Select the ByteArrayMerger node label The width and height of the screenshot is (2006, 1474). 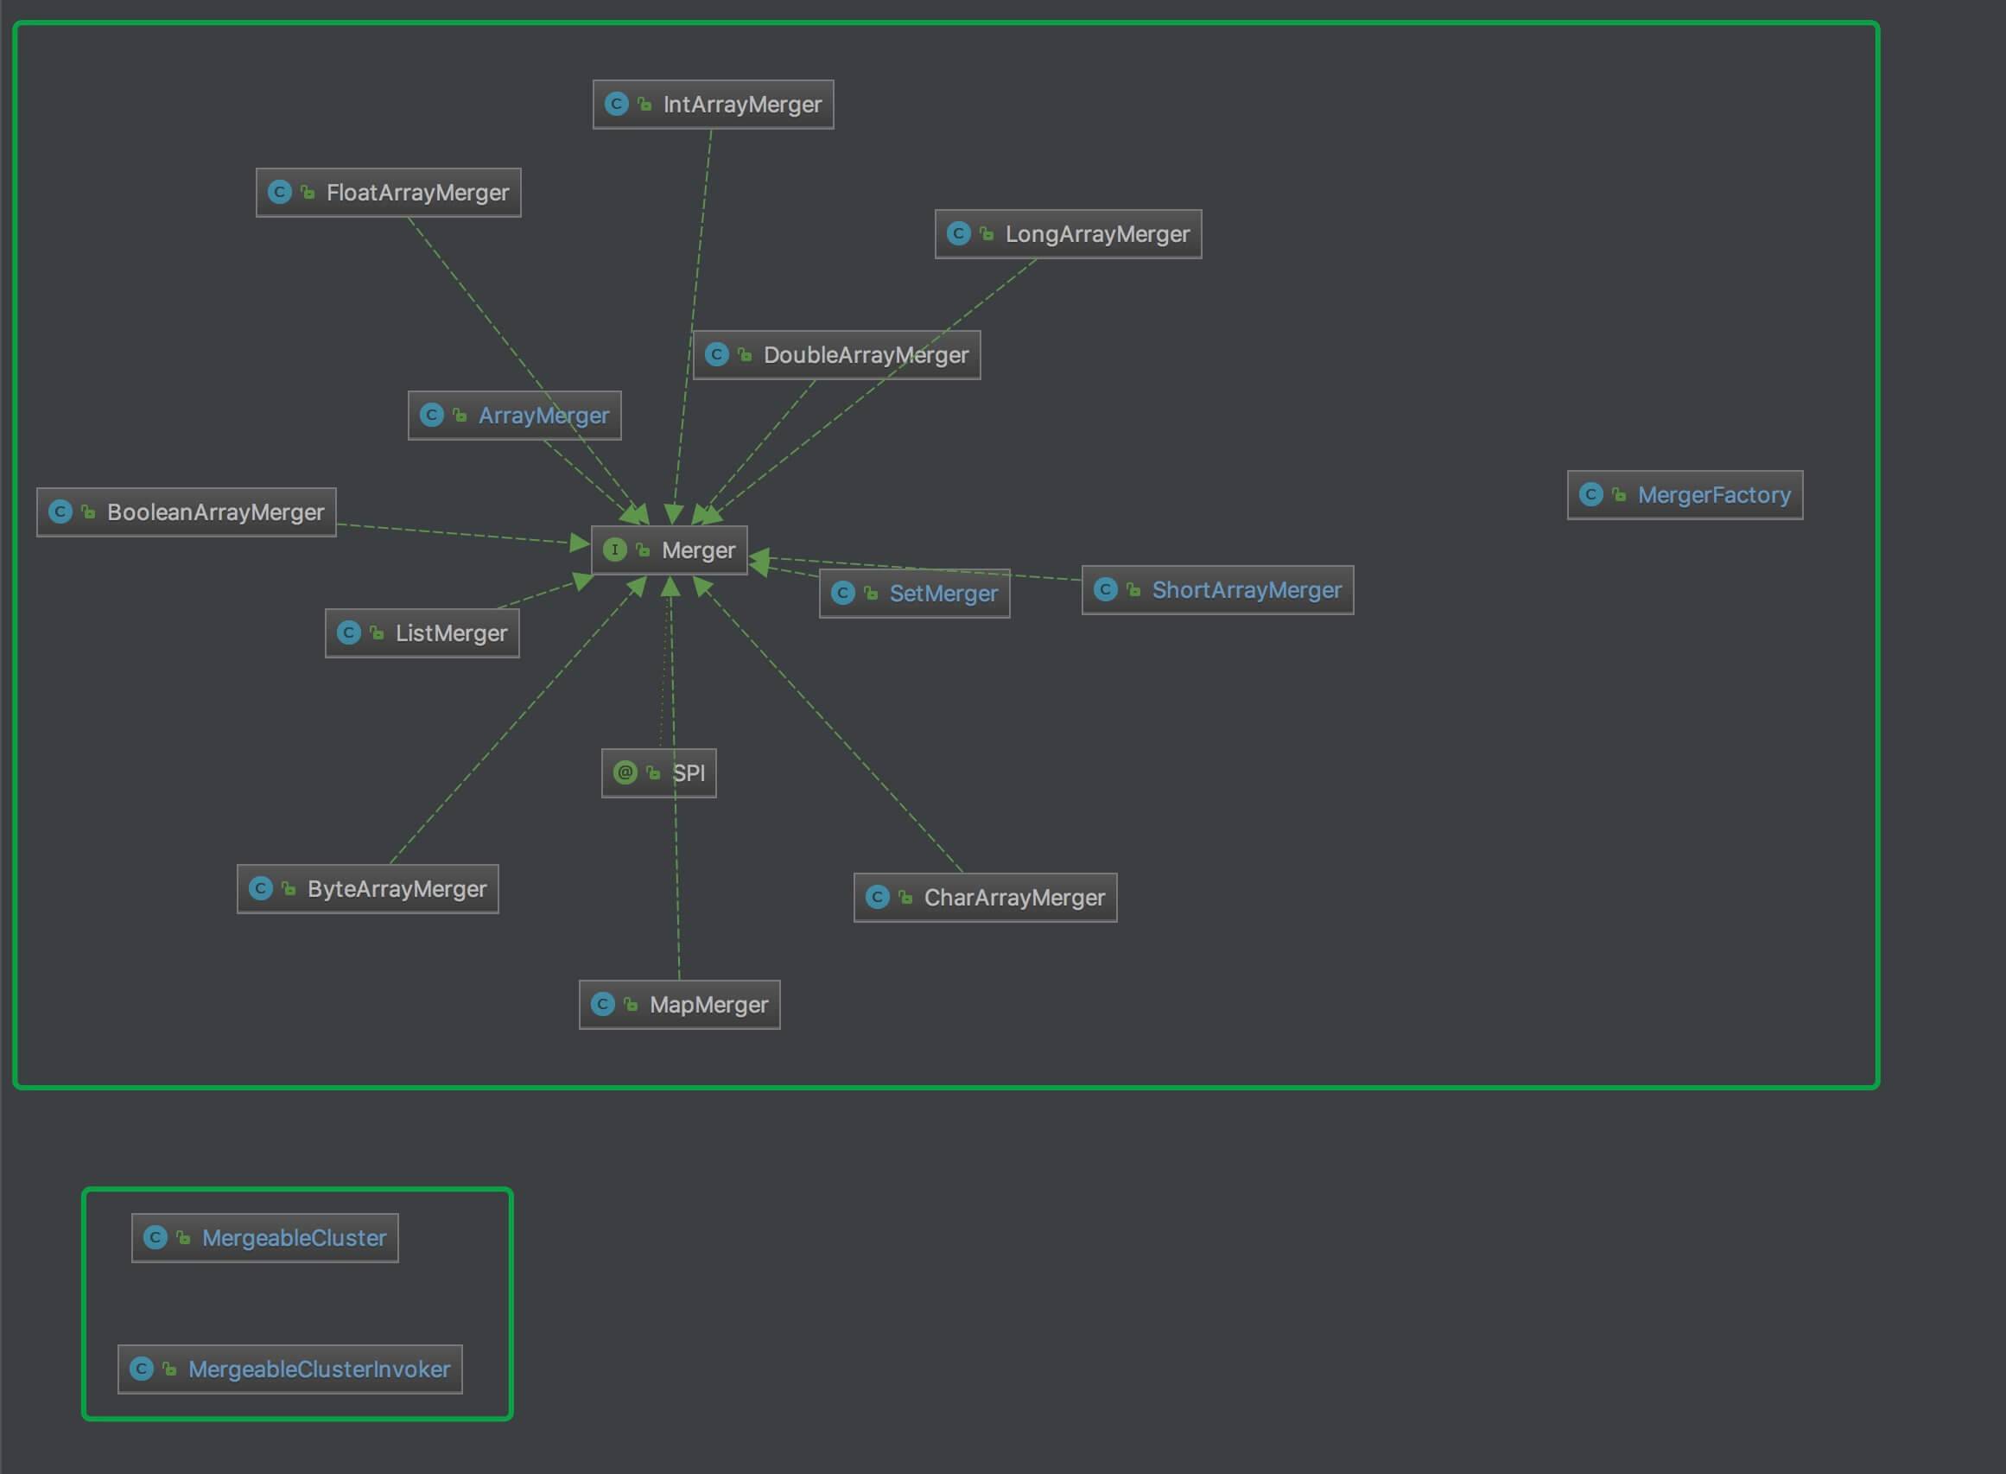(x=397, y=889)
